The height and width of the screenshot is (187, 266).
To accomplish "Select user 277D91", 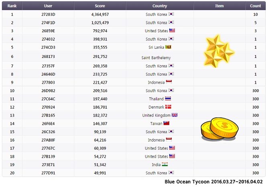I will click(x=49, y=173).
